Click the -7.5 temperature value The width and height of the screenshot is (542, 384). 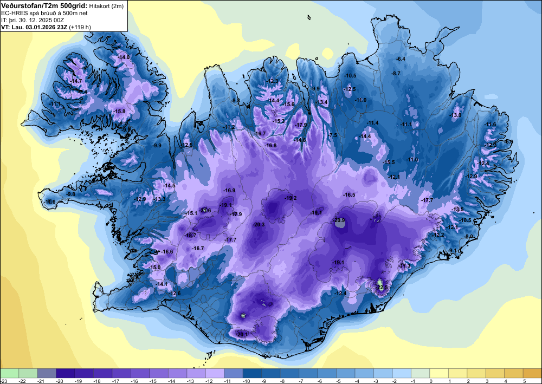tap(333, 135)
